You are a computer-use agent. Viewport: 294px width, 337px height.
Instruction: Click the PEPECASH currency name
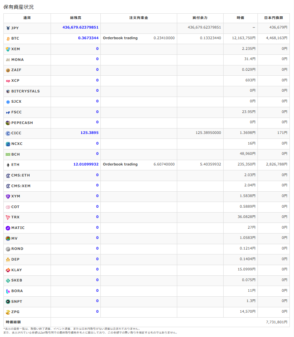22,123
